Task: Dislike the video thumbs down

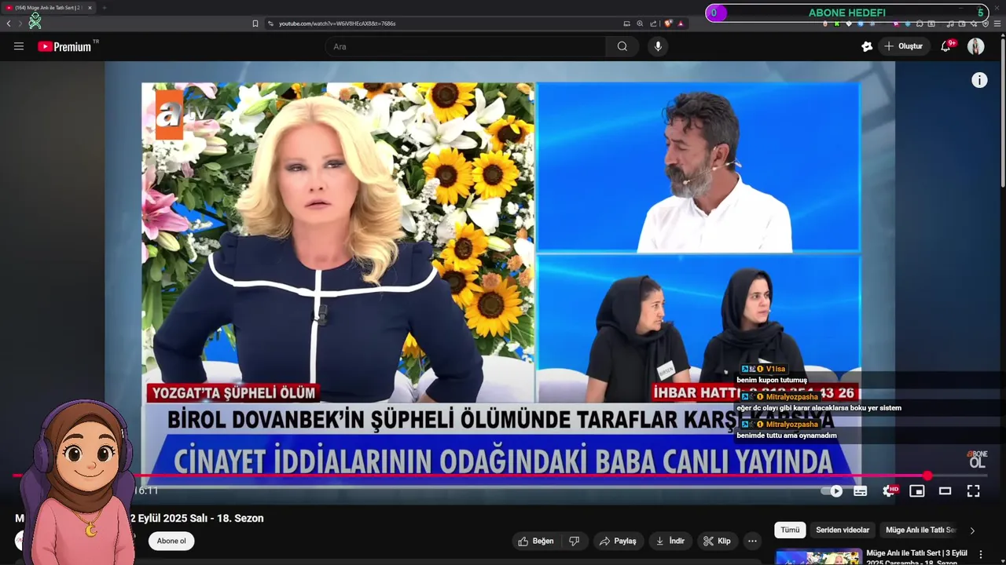Action: (x=575, y=541)
